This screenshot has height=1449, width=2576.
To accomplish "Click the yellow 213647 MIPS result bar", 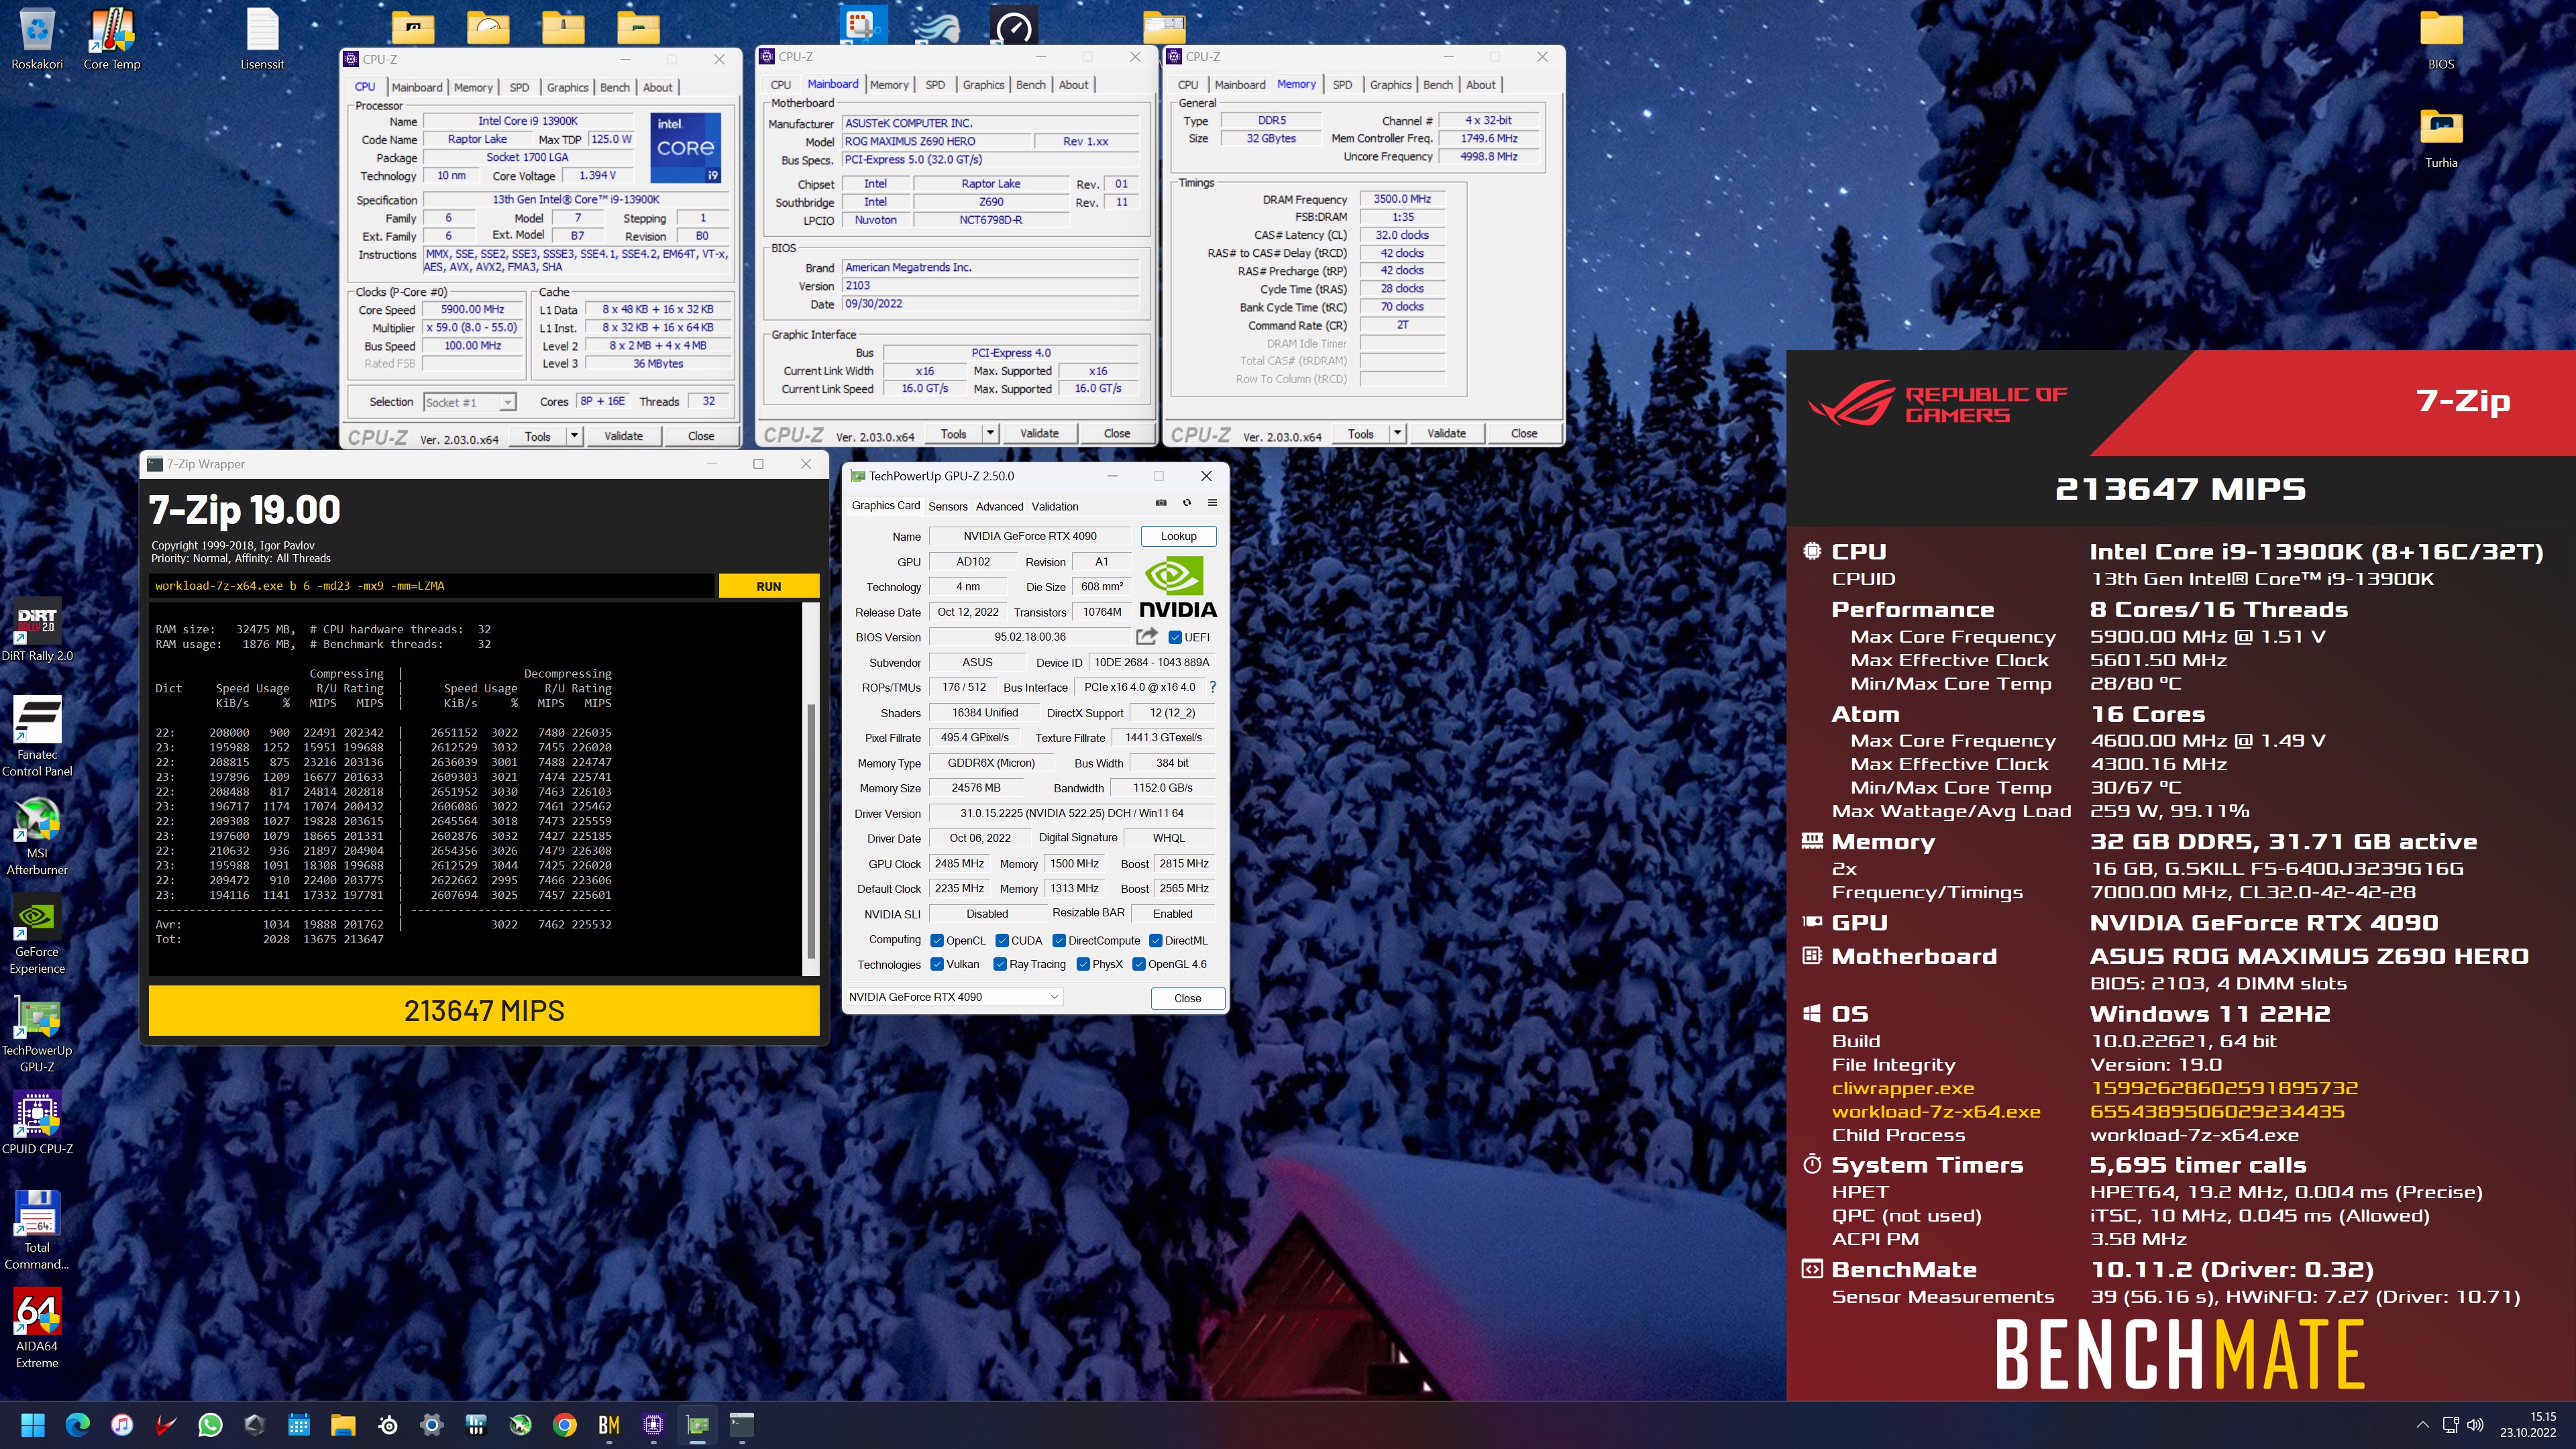I will tap(484, 1011).
